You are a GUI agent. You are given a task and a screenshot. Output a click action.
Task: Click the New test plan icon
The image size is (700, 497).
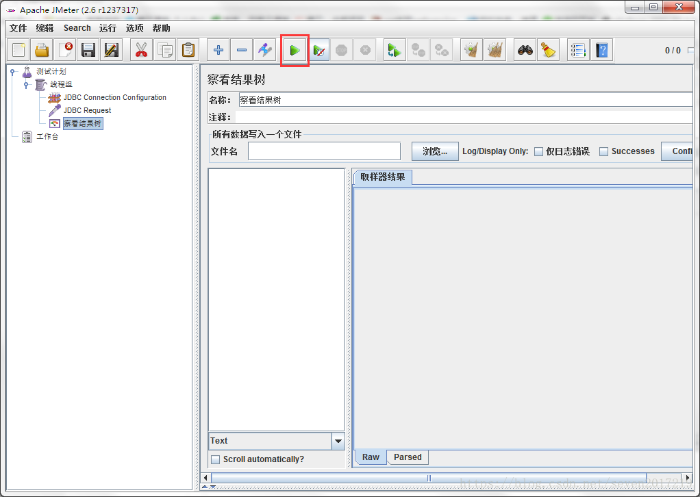click(x=18, y=50)
